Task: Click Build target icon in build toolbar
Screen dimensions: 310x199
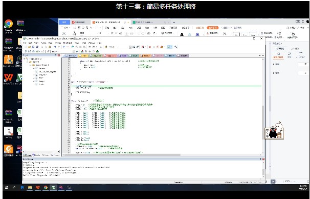Action: point(29,51)
